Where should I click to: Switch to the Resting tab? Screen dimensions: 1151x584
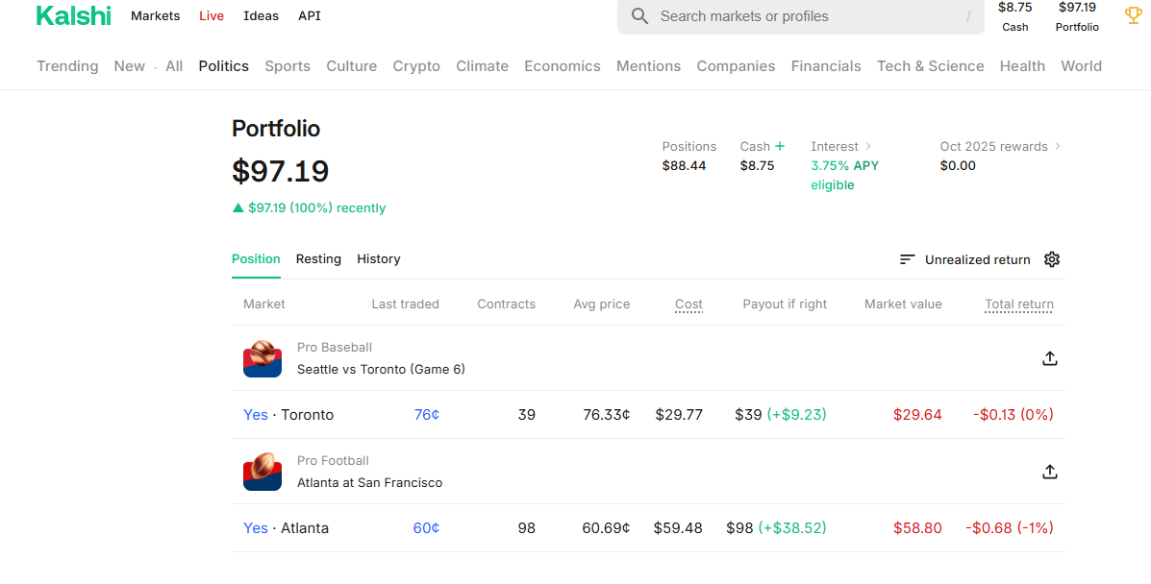coord(318,259)
